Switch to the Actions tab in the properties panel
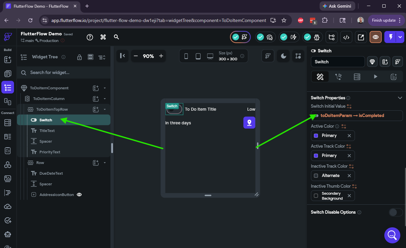 (x=339, y=77)
